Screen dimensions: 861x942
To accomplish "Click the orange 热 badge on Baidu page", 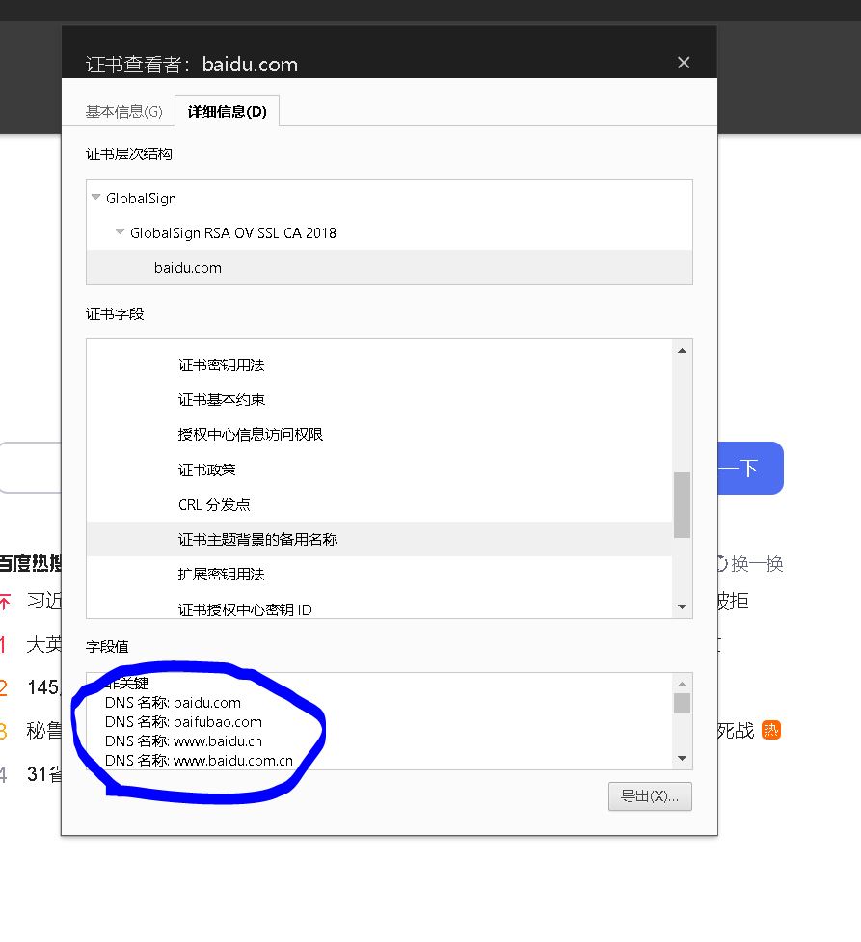I will click(x=771, y=731).
